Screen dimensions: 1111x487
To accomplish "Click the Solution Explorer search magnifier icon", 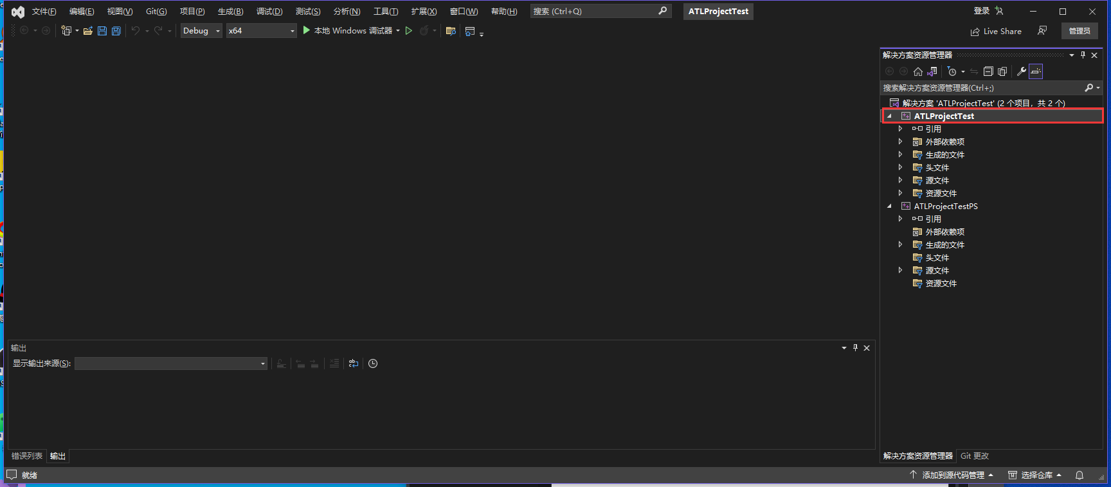I will coord(1088,87).
